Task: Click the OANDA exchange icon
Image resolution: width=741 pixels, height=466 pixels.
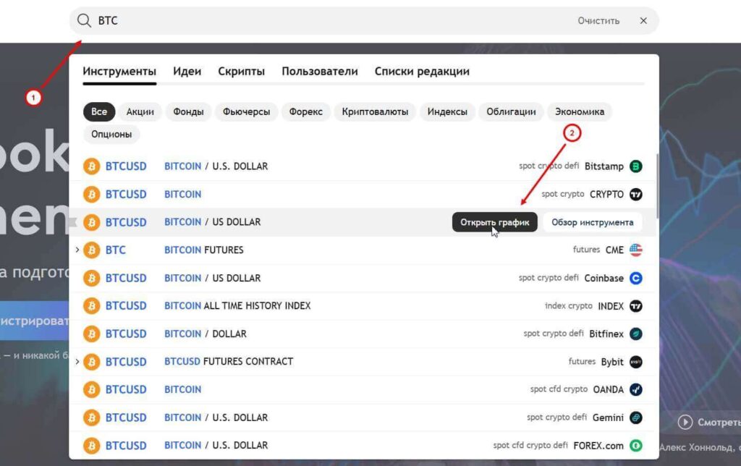Action: click(x=635, y=389)
